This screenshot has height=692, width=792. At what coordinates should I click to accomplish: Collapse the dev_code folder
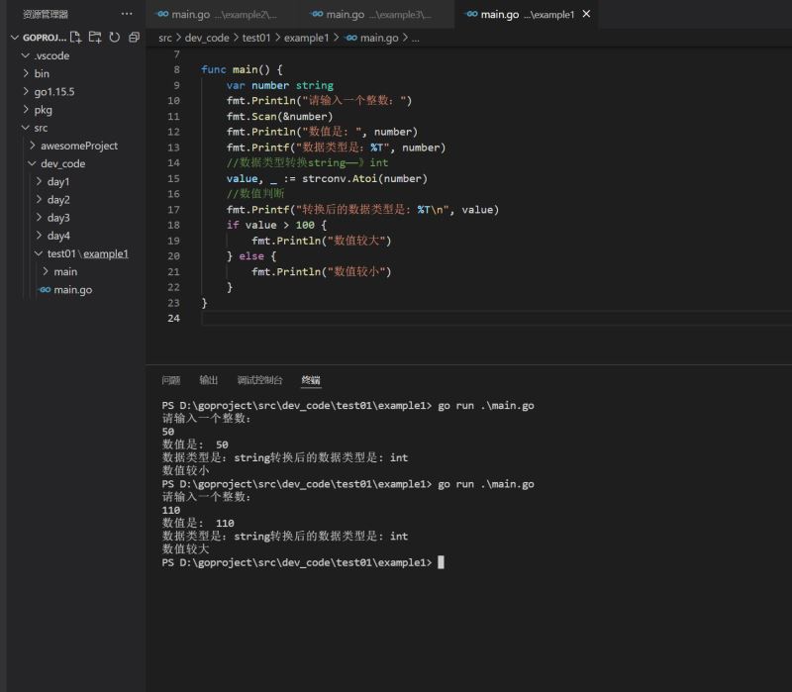click(33, 163)
